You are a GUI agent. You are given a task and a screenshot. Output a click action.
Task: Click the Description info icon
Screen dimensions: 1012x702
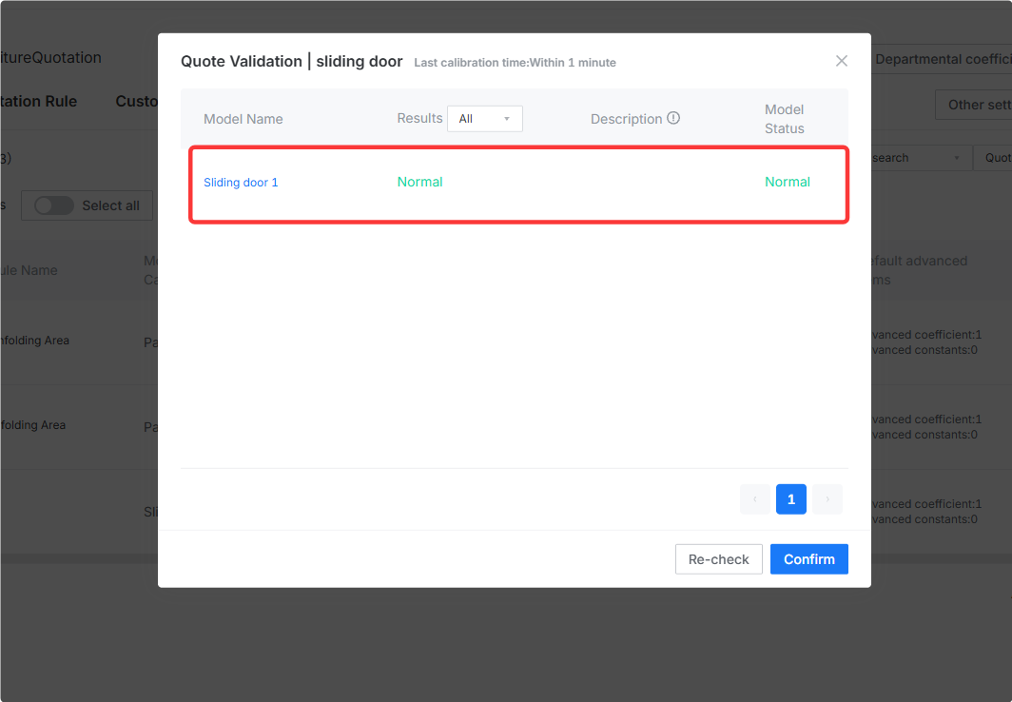tap(673, 118)
